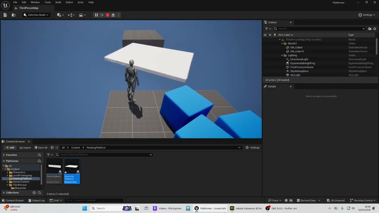Click the frame skip advance button
The height and width of the screenshot is (213, 379).
(x=102, y=15)
